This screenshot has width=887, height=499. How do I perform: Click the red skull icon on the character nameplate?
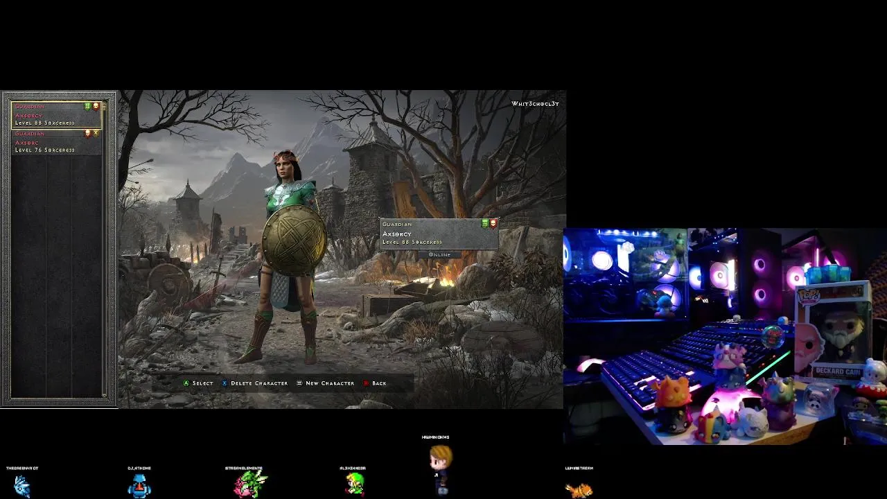tap(493, 223)
